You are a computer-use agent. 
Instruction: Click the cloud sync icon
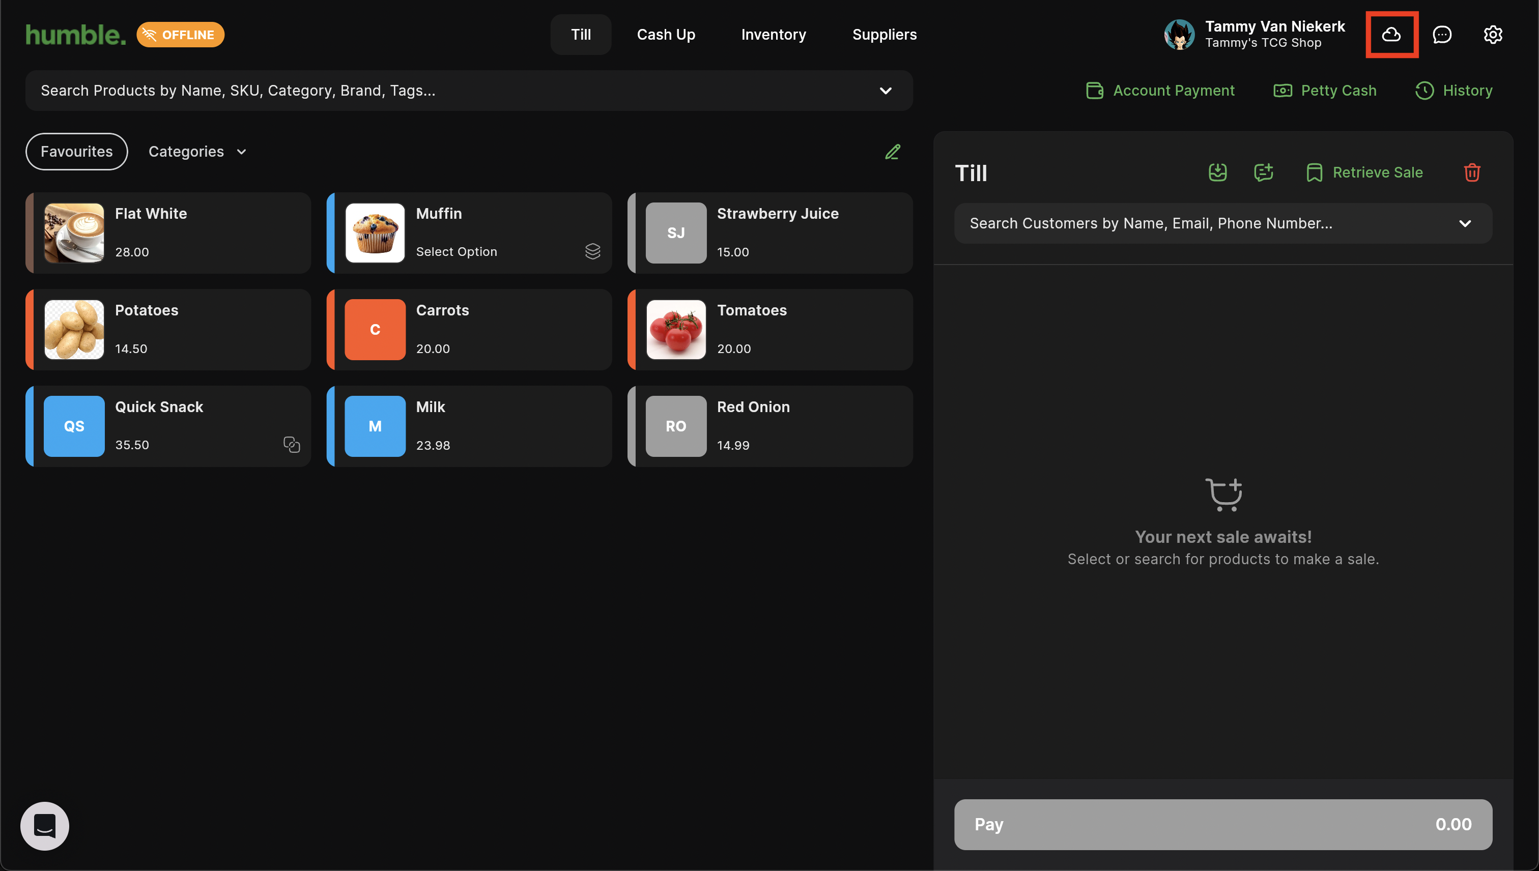coord(1390,35)
